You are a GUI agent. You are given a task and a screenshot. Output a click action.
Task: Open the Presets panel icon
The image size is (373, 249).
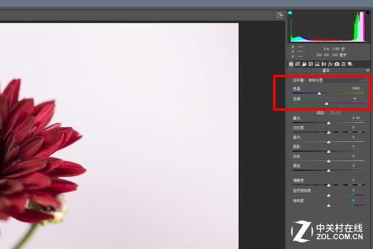(x=343, y=64)
